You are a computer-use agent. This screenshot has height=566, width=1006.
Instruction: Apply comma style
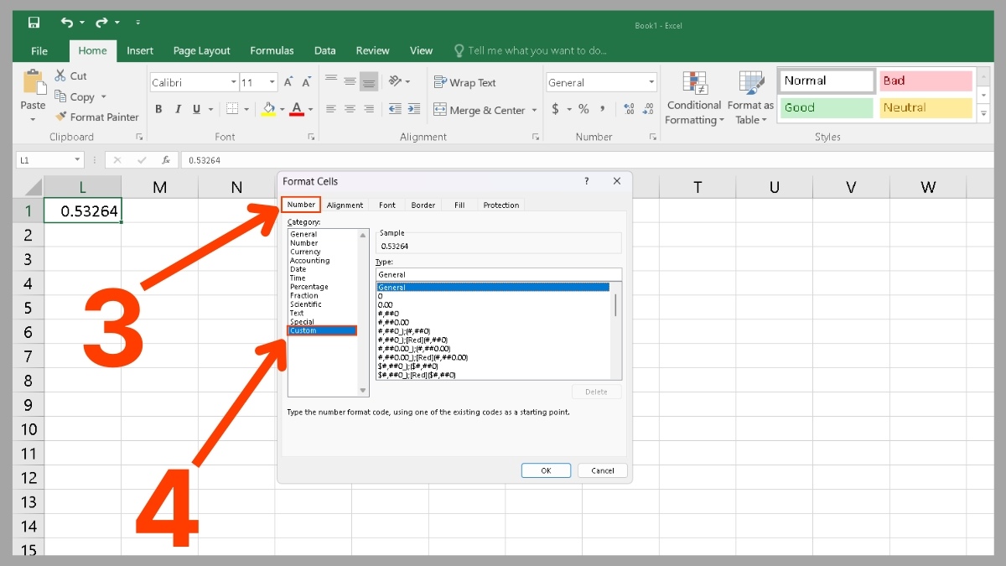tap(603, 109)
